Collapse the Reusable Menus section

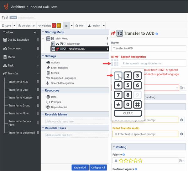point(43,114)
